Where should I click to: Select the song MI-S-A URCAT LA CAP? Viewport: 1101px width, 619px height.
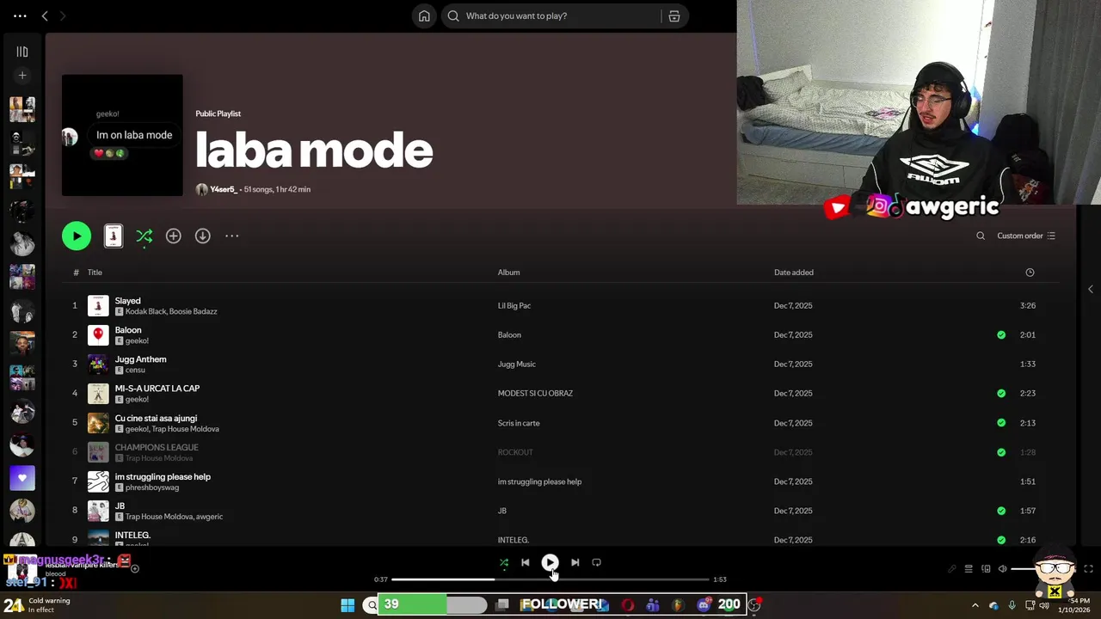pyautogui.click(x=157, y=389)
